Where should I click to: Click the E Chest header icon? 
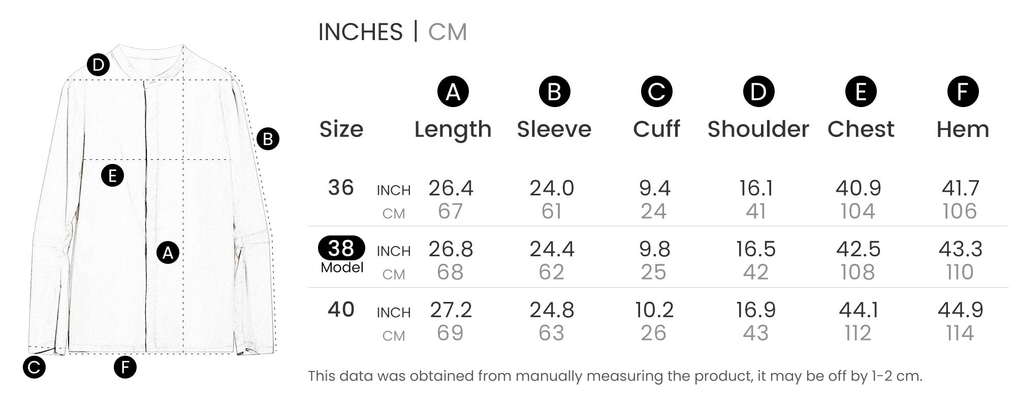pyautogui.click(x=861, y=92)
